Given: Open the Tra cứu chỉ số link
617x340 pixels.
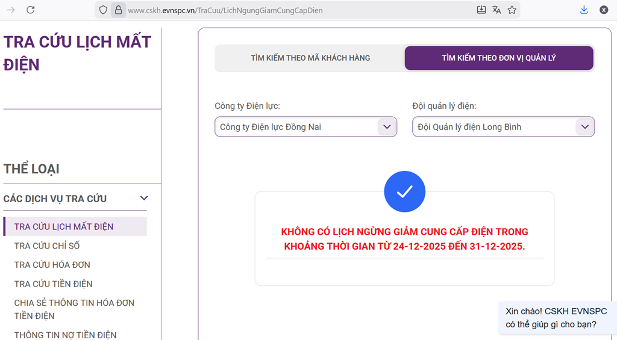Looking at the screenshot, I should [x=47, y=246].
